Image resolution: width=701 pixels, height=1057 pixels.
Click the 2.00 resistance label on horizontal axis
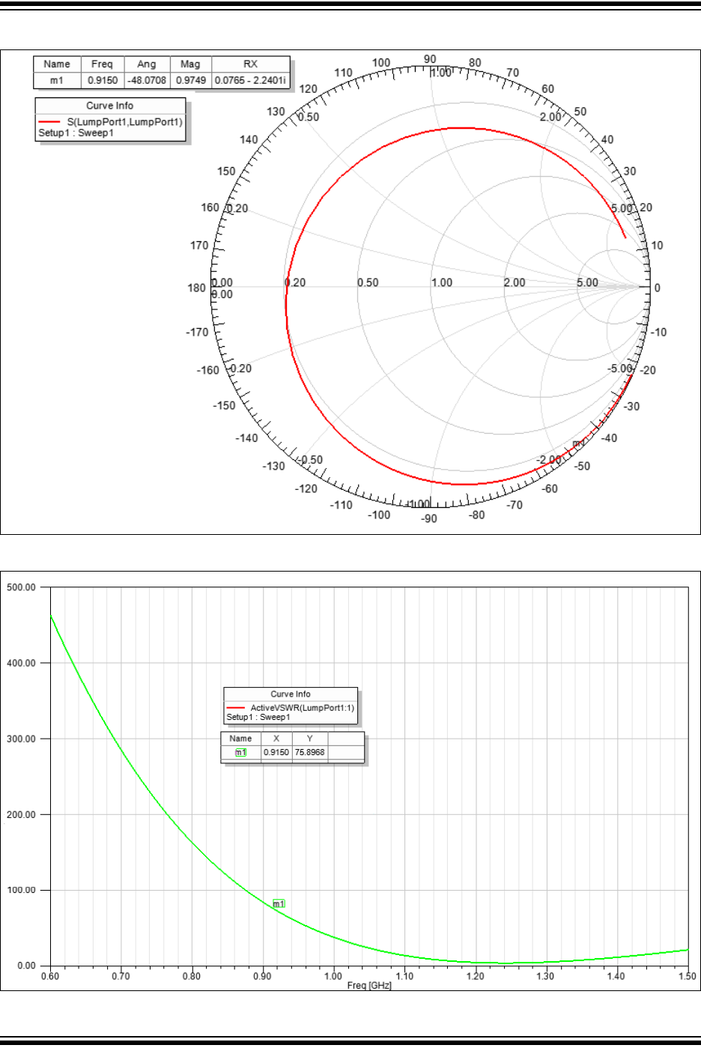pos(514,282)
